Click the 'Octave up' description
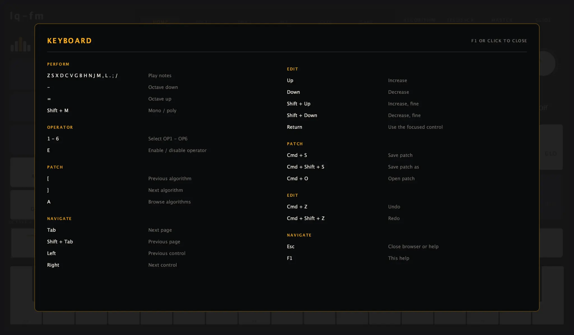Viewport: 574px width, 335px height. pos(160,99)
